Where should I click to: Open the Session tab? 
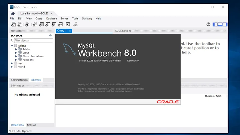[32, 125]
